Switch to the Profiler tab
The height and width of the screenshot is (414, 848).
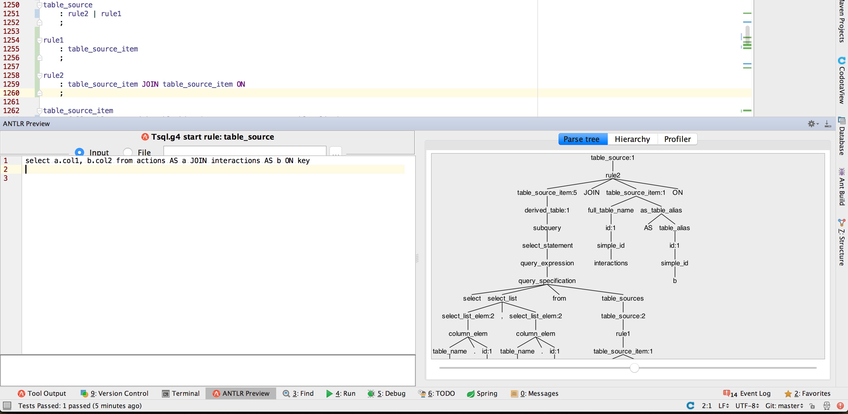click(x=677, y=139)
